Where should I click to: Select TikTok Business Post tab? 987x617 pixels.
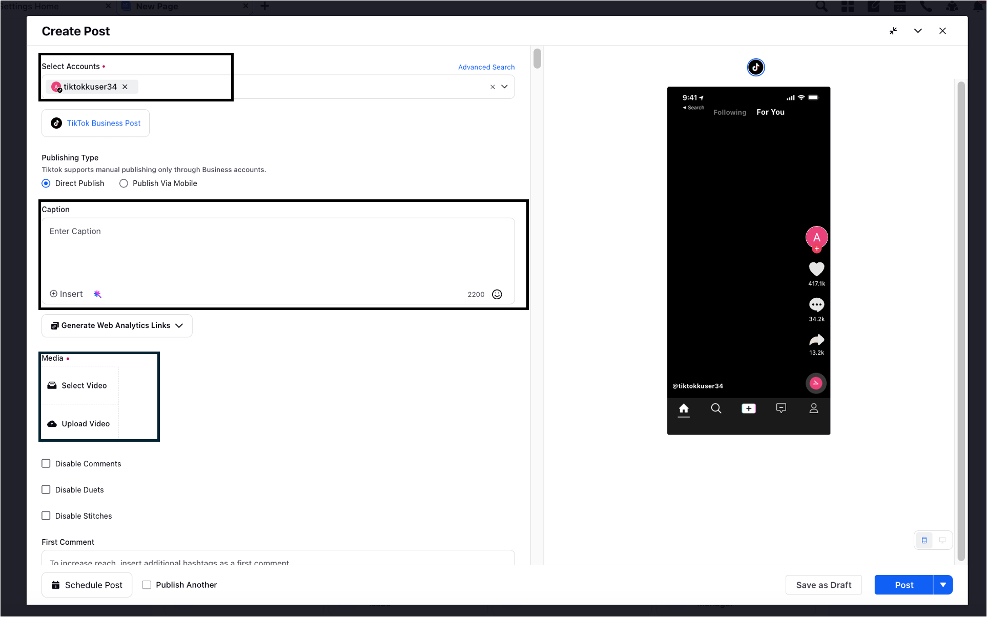95,123
